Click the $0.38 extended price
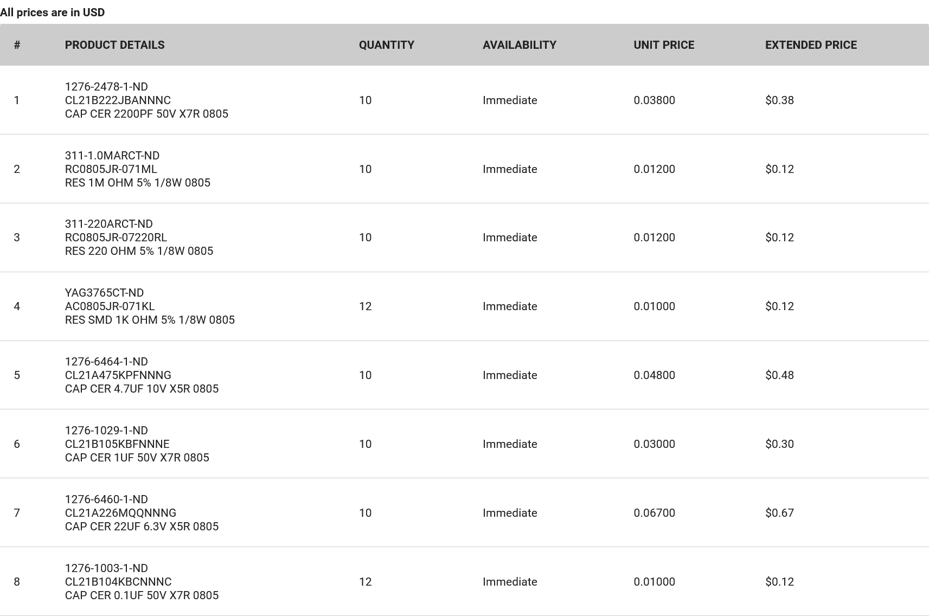Viewport: 929px width, 616px height. pyautogui.click(x=779, y=100)
